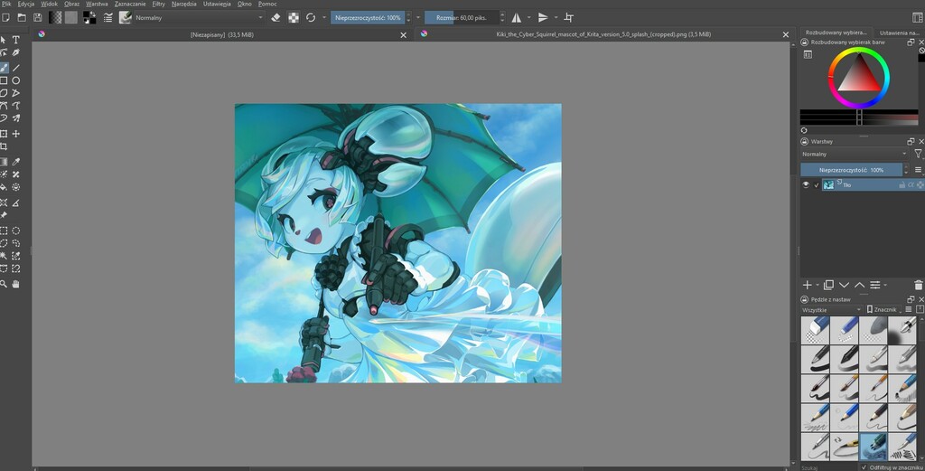Image resolution: width=925 pixels, height=471 pixels.
Task: Select the Color Sampler eyedropper tool
Action: tap(16, 162)
